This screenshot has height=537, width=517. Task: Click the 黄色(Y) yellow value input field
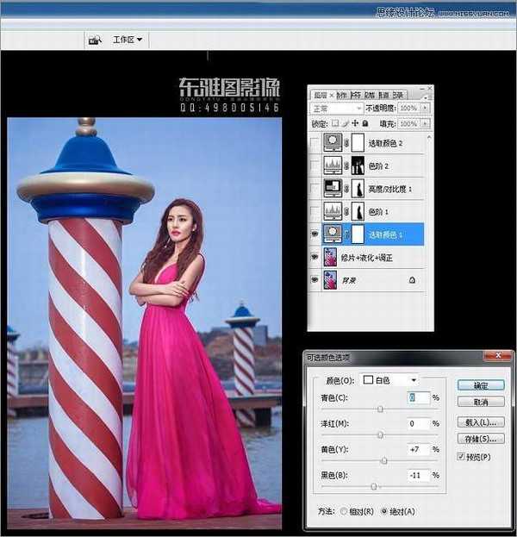point(418,450)
